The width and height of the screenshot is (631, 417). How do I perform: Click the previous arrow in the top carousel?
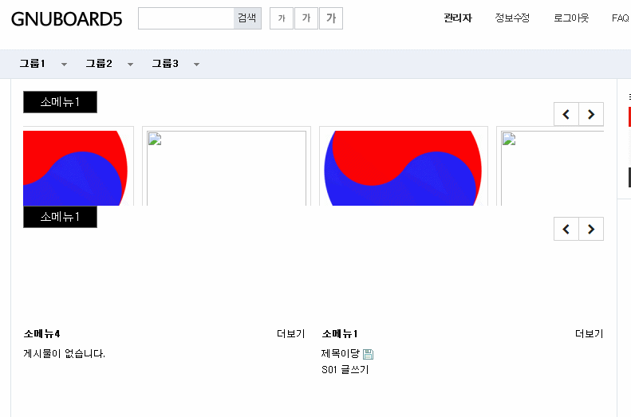point(566,114)
